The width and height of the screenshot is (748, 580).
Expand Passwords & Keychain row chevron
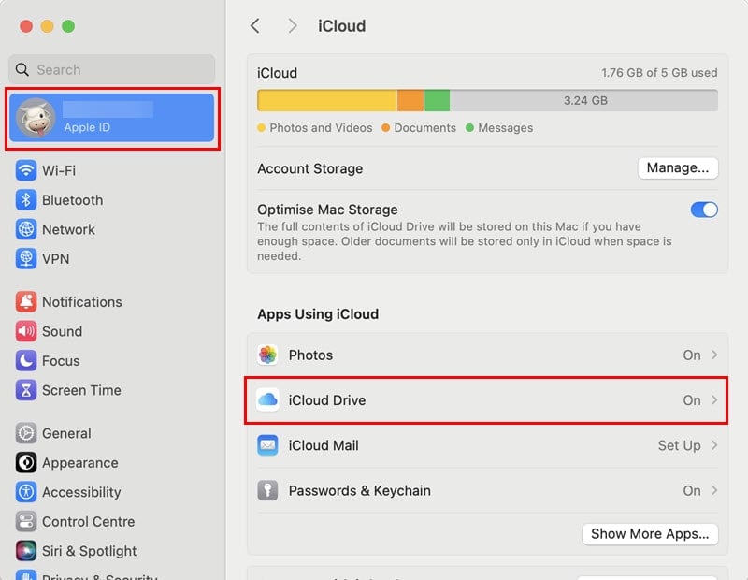(714, 490)
